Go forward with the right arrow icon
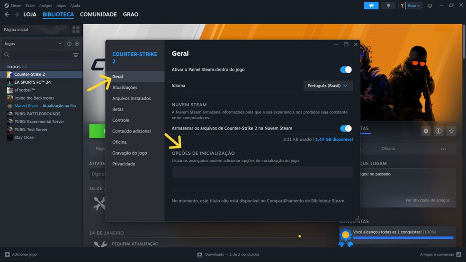The image size is (466, 262). click(17, 14)
